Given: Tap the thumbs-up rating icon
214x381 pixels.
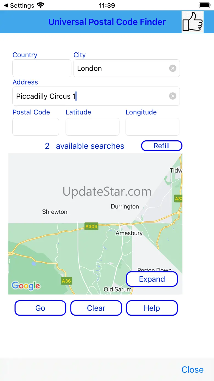Looking at the screenshot, I should tap(193, 22).
